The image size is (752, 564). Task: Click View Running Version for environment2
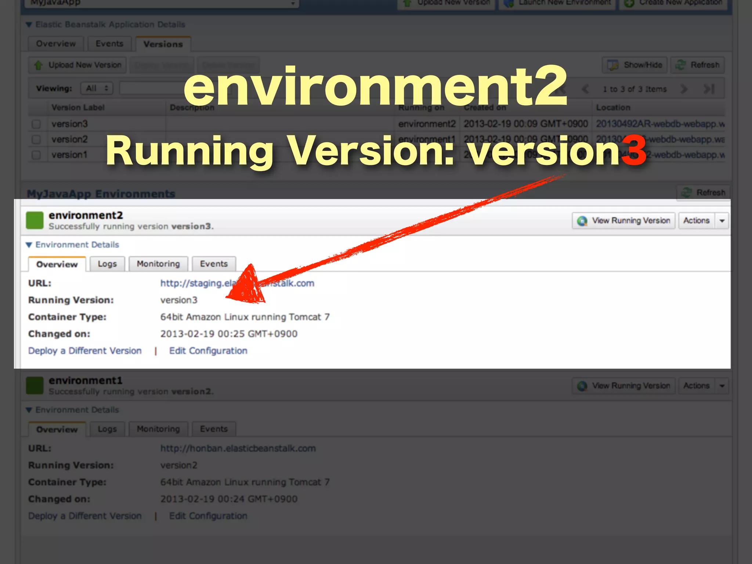click(623, 221)
